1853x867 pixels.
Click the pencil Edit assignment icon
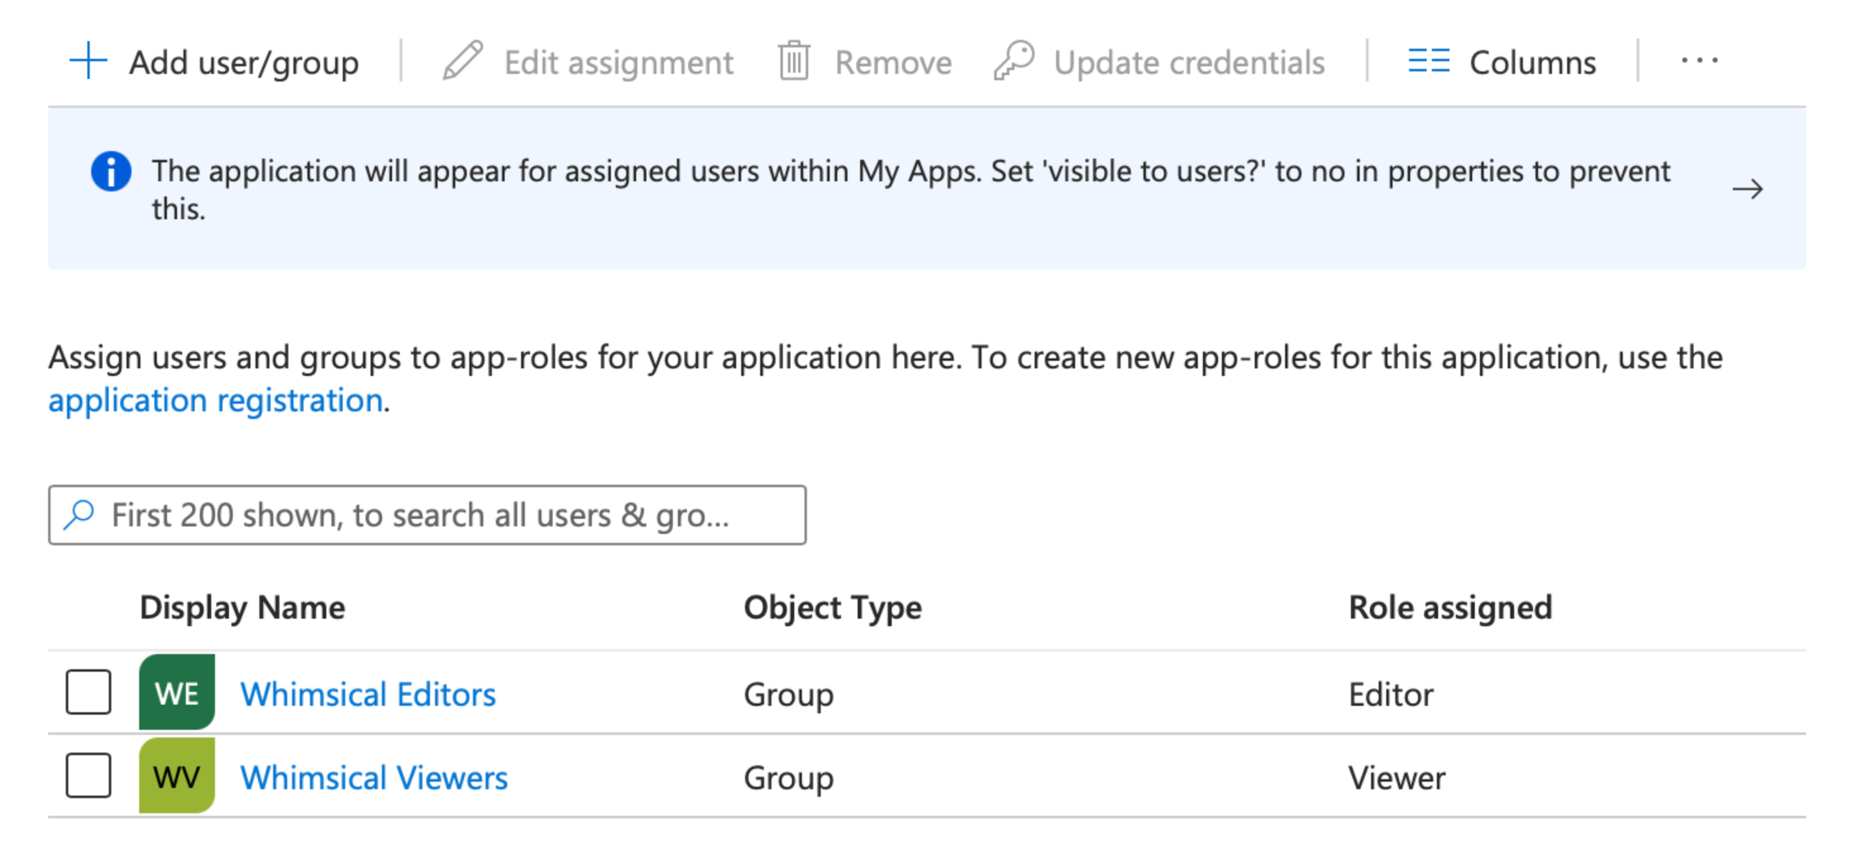click(x=462, y=61)
